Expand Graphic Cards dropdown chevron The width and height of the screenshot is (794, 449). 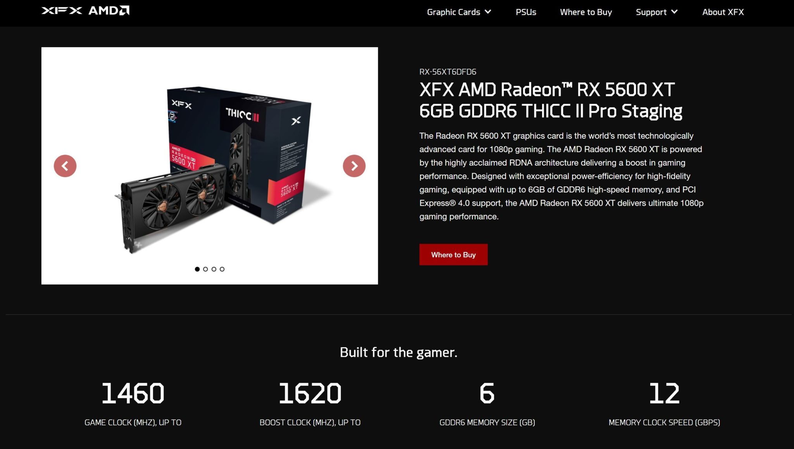click(488, 12)
